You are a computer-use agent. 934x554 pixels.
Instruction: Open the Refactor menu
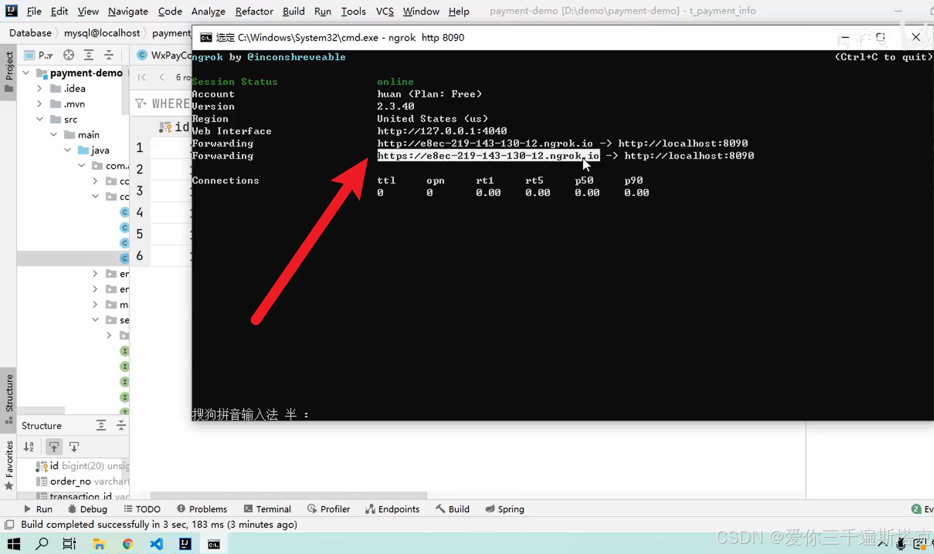tap(254, 11)
